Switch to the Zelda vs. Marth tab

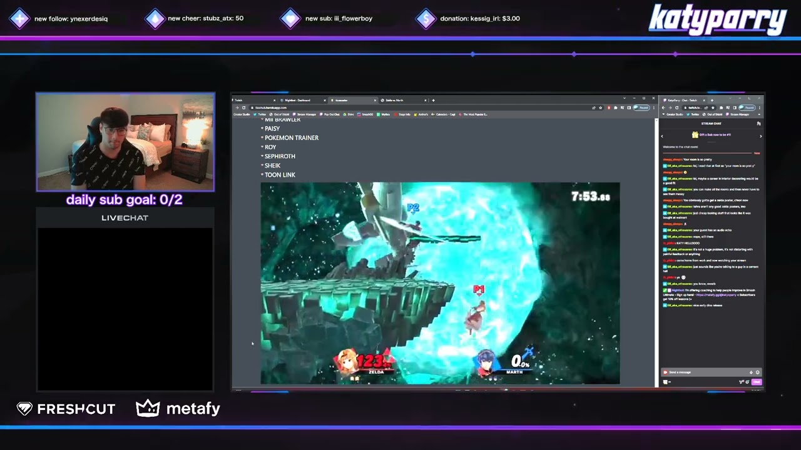tap(404, 100)
